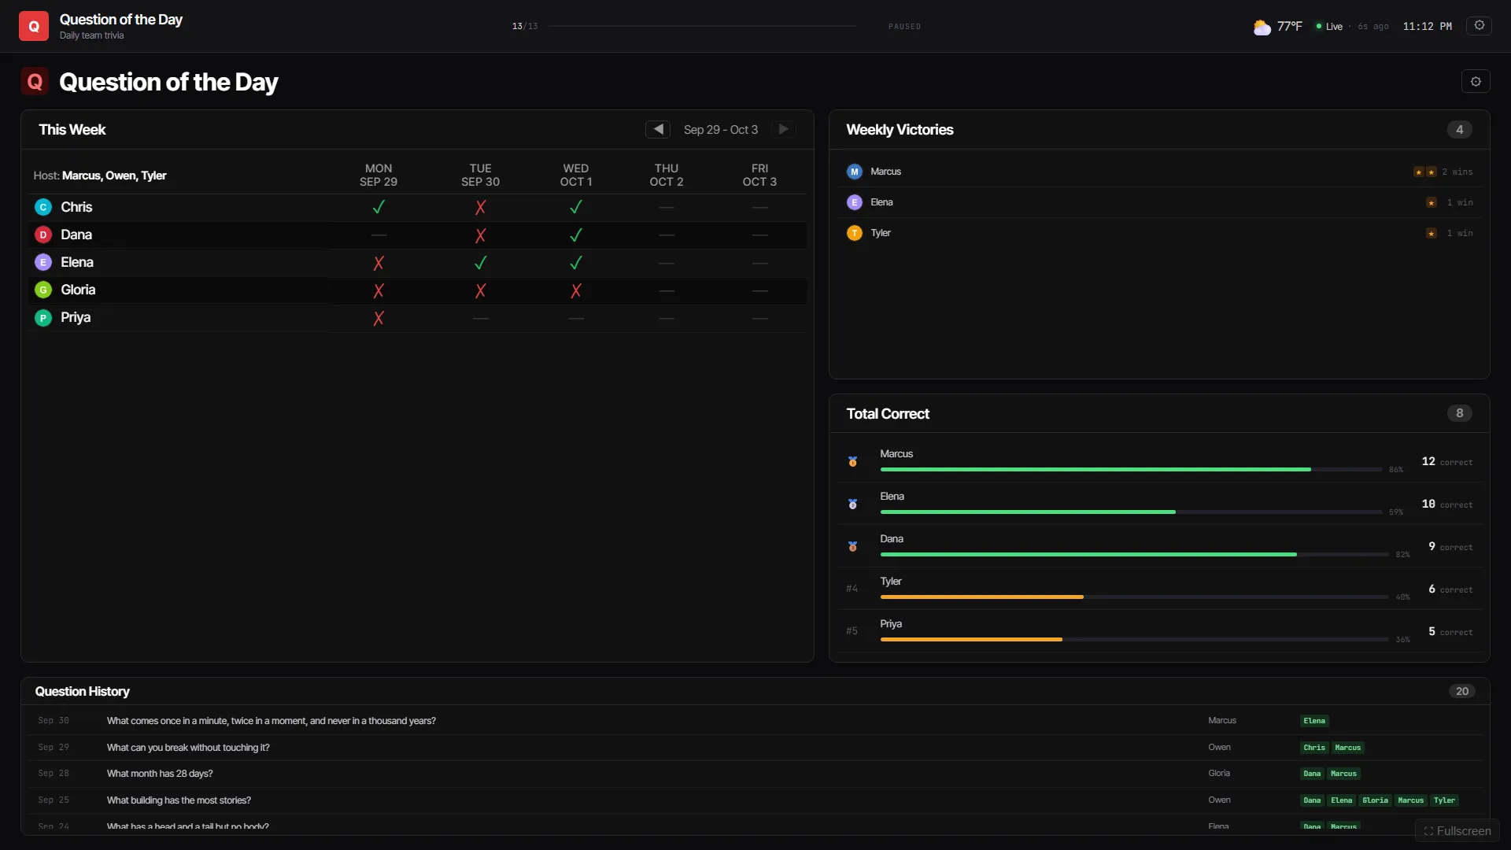Click the red Q logo in top bar

point(34,26)
